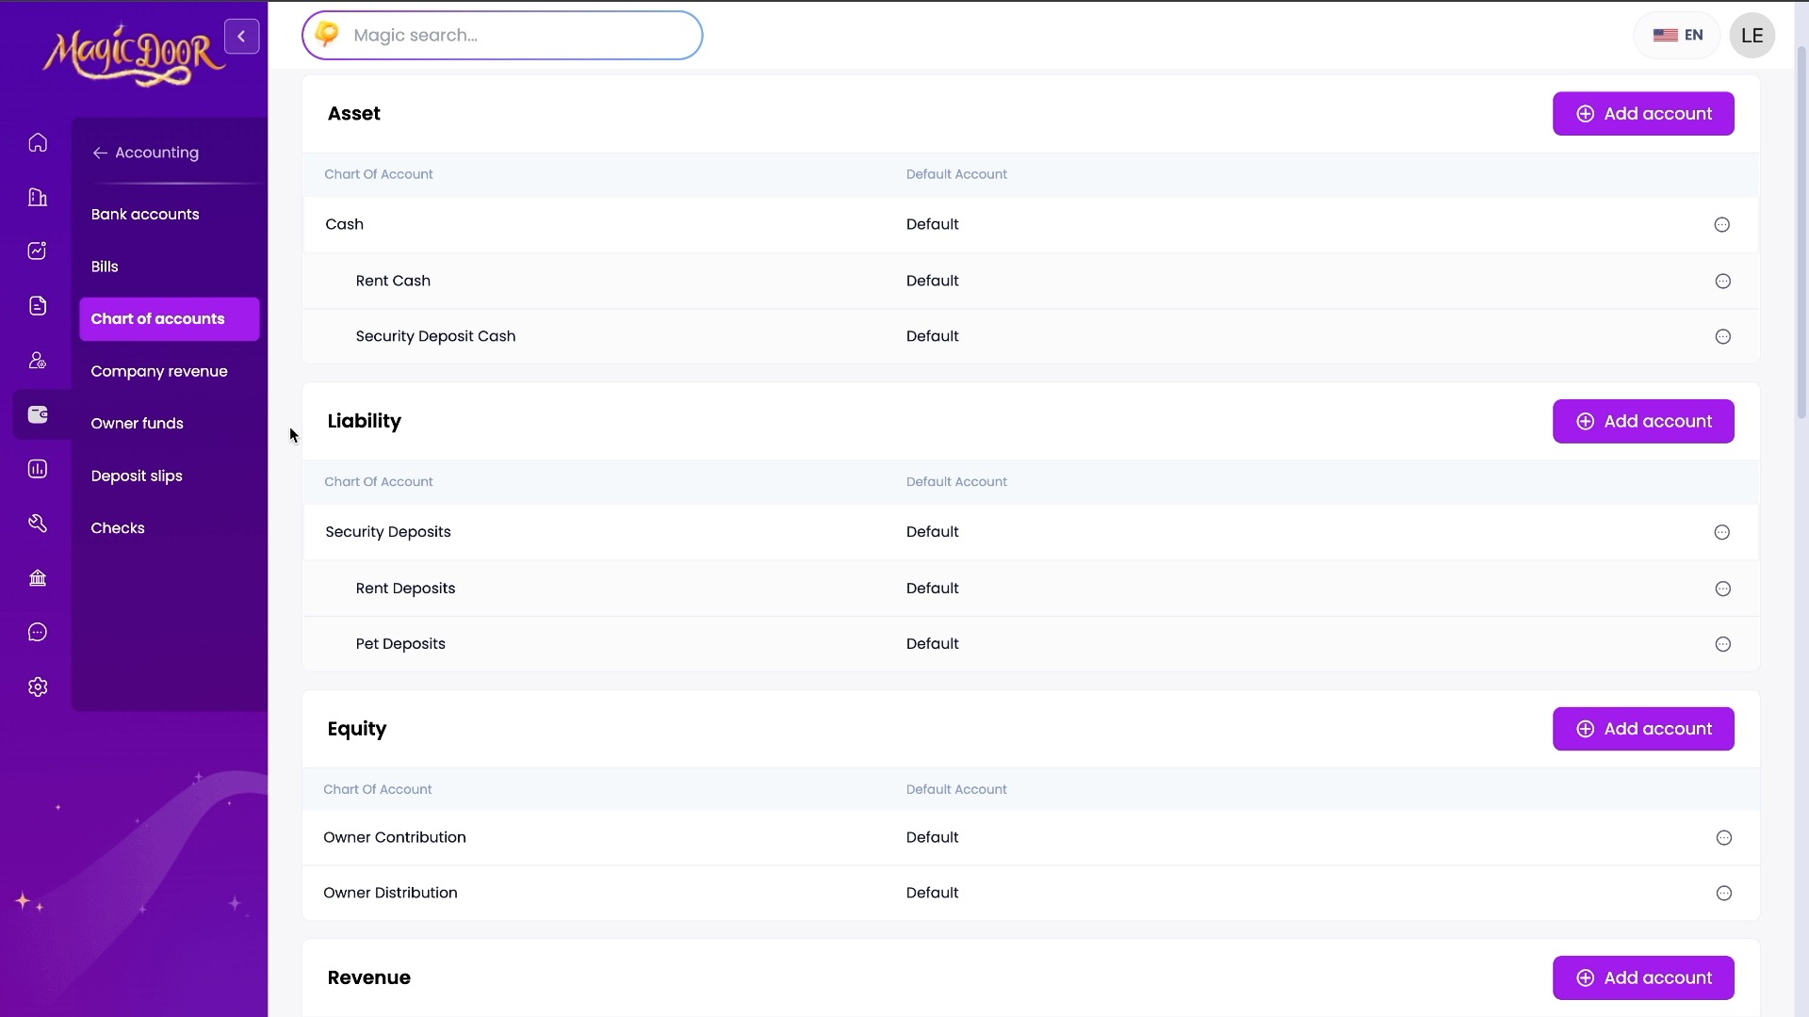Collapse the sidebar with chevron button
This screenshot has width=1809, height=1017.
242,37
